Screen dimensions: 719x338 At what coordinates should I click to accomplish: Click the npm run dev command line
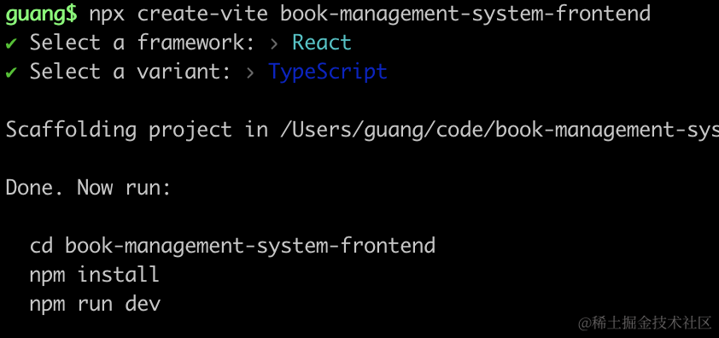pos(96,304)
